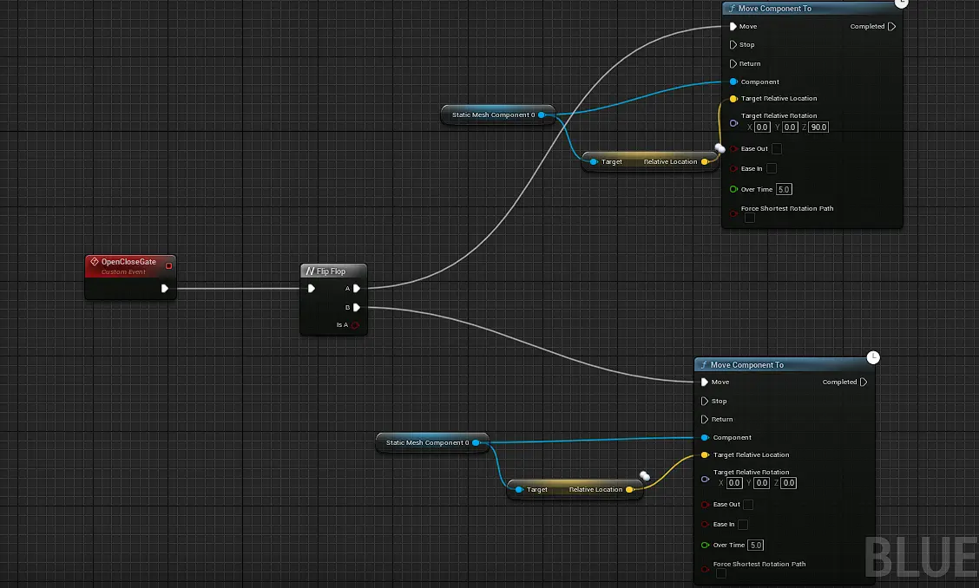Screen dimensions: 979x588
Task: Click the Over Time field on the upper node
Action: pos(784,189)
